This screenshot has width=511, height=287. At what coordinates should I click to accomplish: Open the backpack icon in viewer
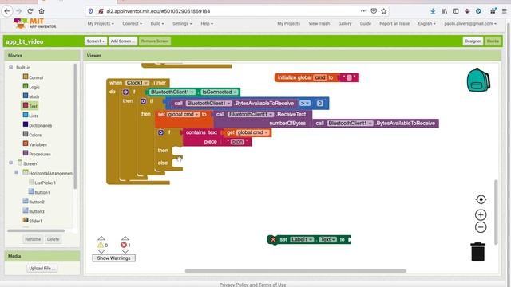pos(478,80)
